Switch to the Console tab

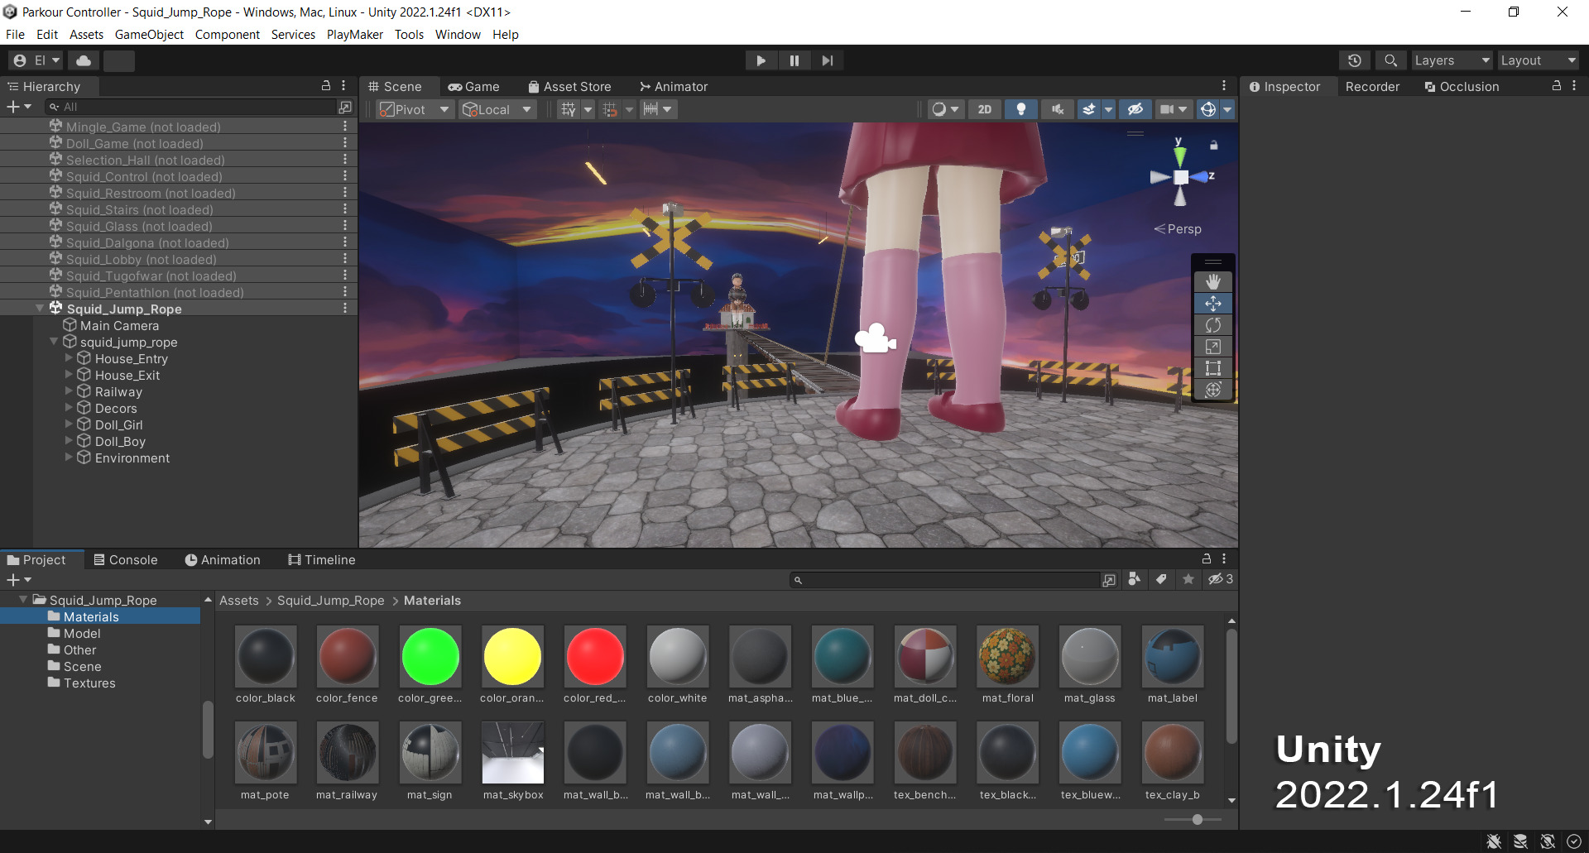pos(125,560)
